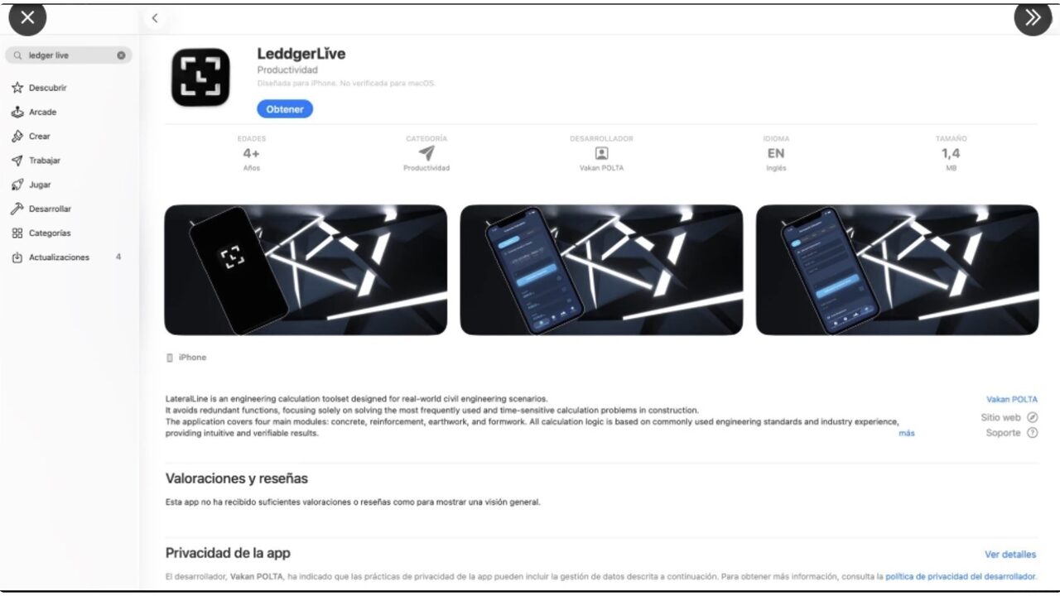This screenshot has height=596, width=1060.
Task: Open the Vakan POLTA developer link
Action: [x=1011, y=400]
